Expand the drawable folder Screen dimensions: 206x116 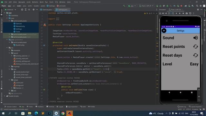pos(9,50)
